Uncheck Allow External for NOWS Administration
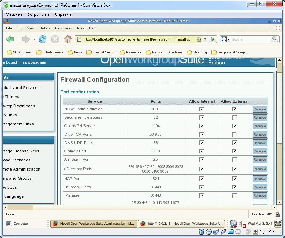Image resolution: width=285 pixels, height=238 pixels. [x=234, y=109]
